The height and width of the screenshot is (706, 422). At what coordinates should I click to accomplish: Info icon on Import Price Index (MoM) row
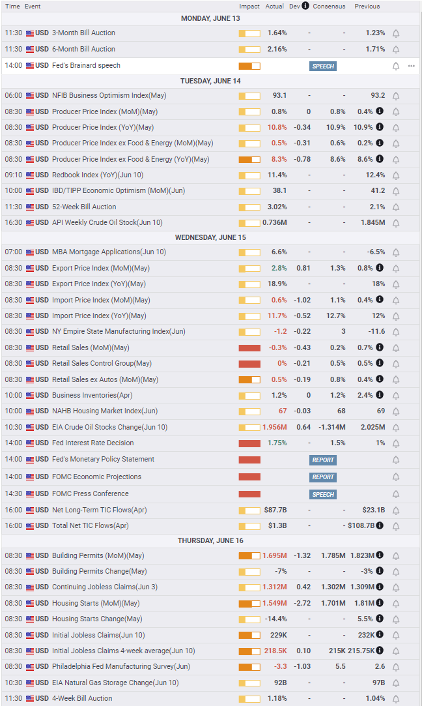pos(380,299)
